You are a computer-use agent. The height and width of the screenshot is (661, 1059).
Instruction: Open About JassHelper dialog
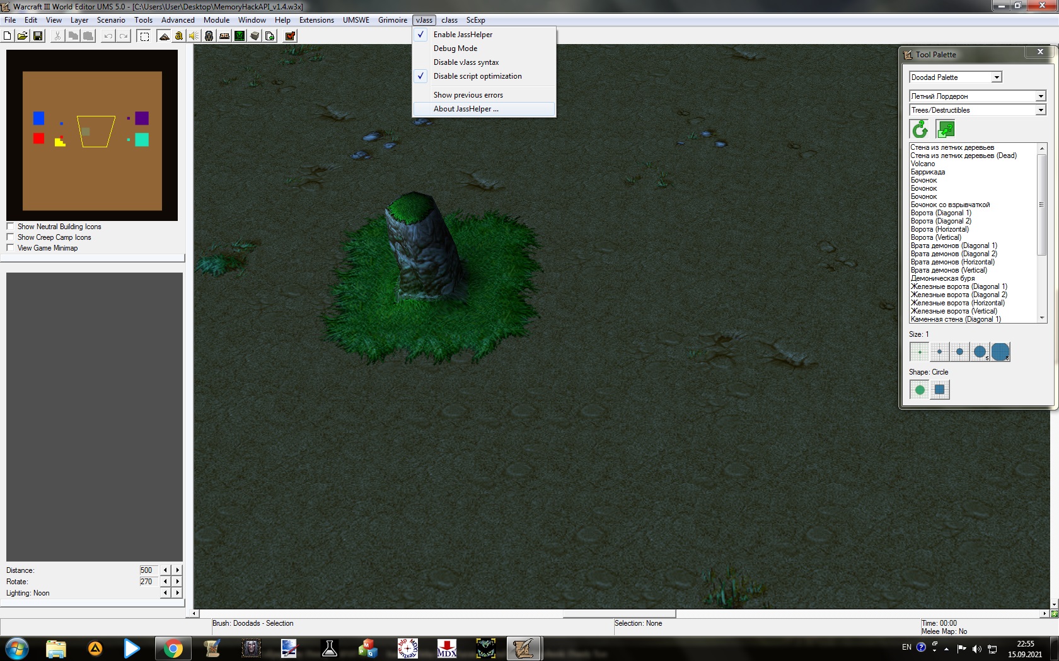(x=484, y=109)
